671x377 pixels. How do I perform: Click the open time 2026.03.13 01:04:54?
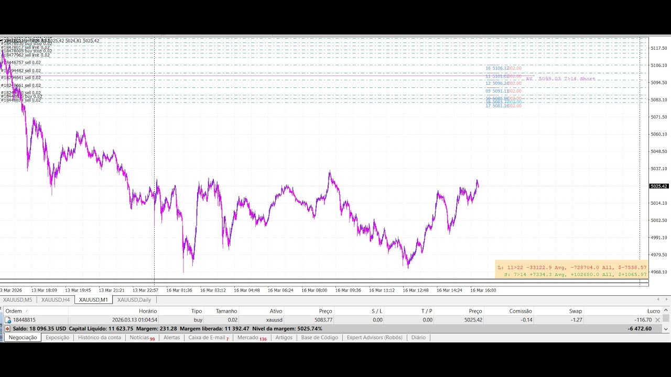tap(135, 320)
